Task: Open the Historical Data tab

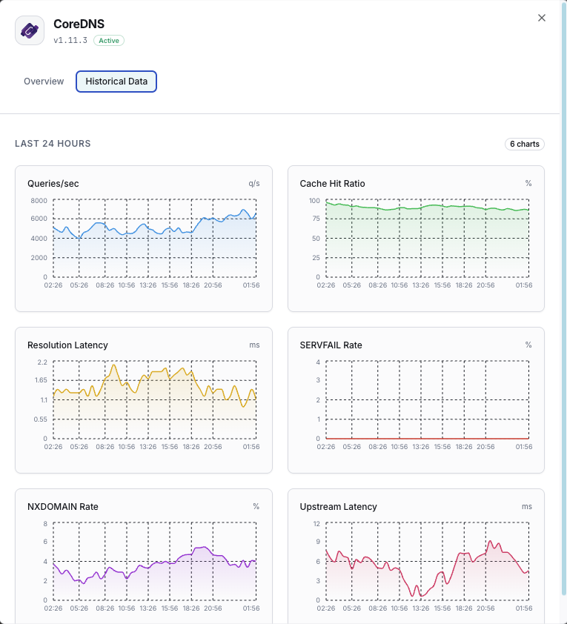Action: [x=116, y=82]
